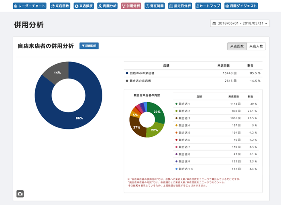Select the 併用分析 tab
Image resolution: width=281 pixels, height=205 pixels.
[131, 6]
